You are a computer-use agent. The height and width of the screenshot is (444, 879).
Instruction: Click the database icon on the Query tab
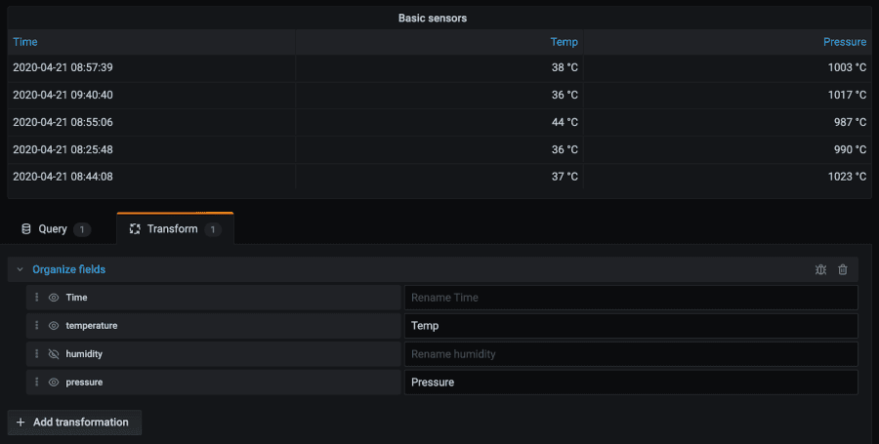pyautogui.click(x=26, y=229)
